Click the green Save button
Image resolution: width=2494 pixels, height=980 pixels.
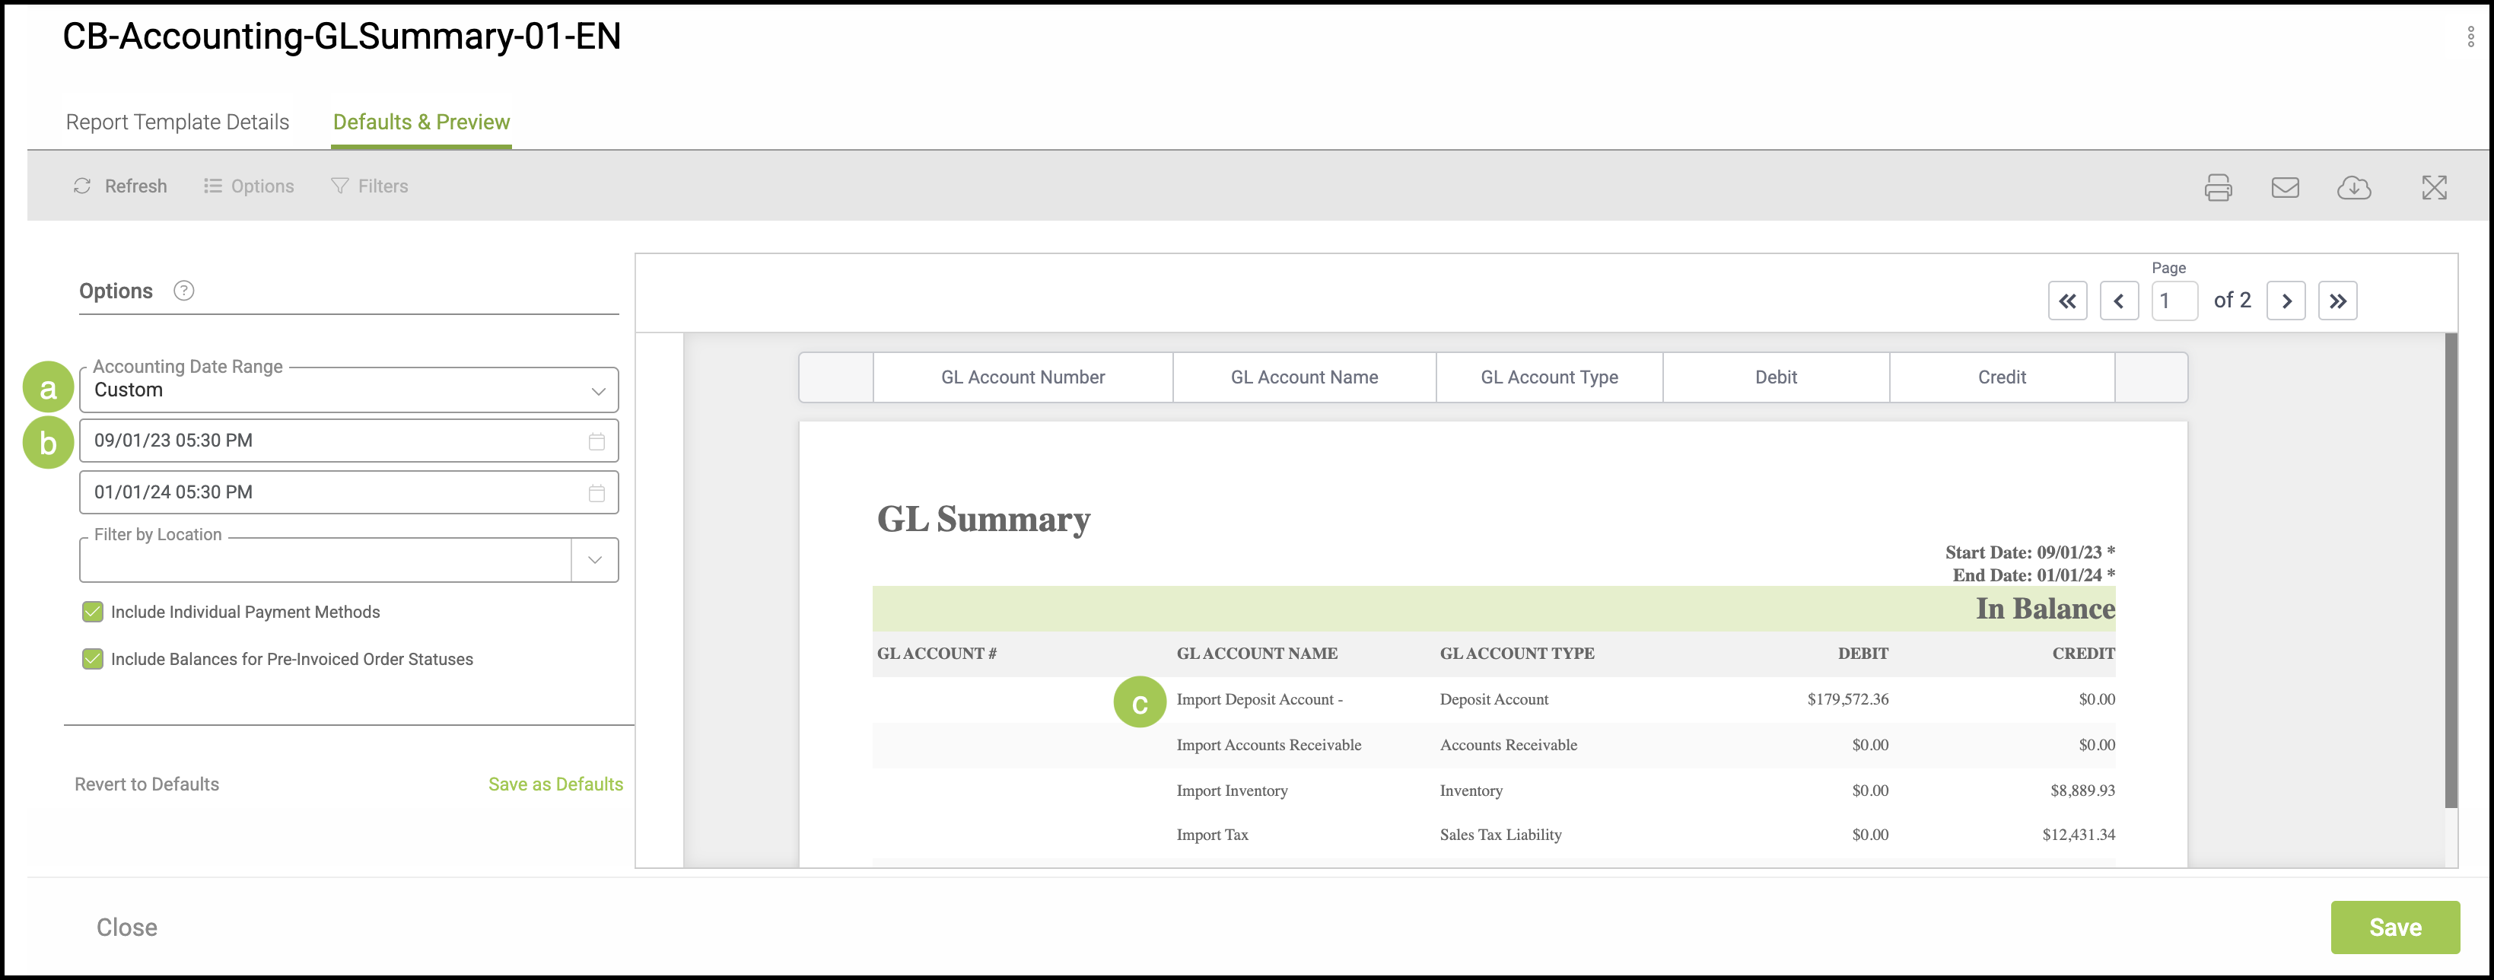tap(2394, 927)
